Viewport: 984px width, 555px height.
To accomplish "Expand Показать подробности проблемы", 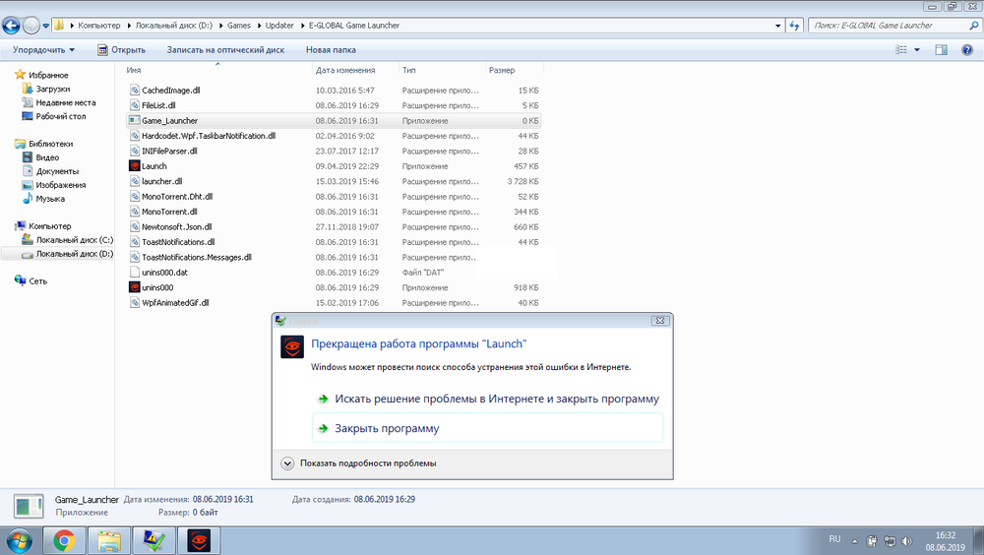I will (287, 462).
